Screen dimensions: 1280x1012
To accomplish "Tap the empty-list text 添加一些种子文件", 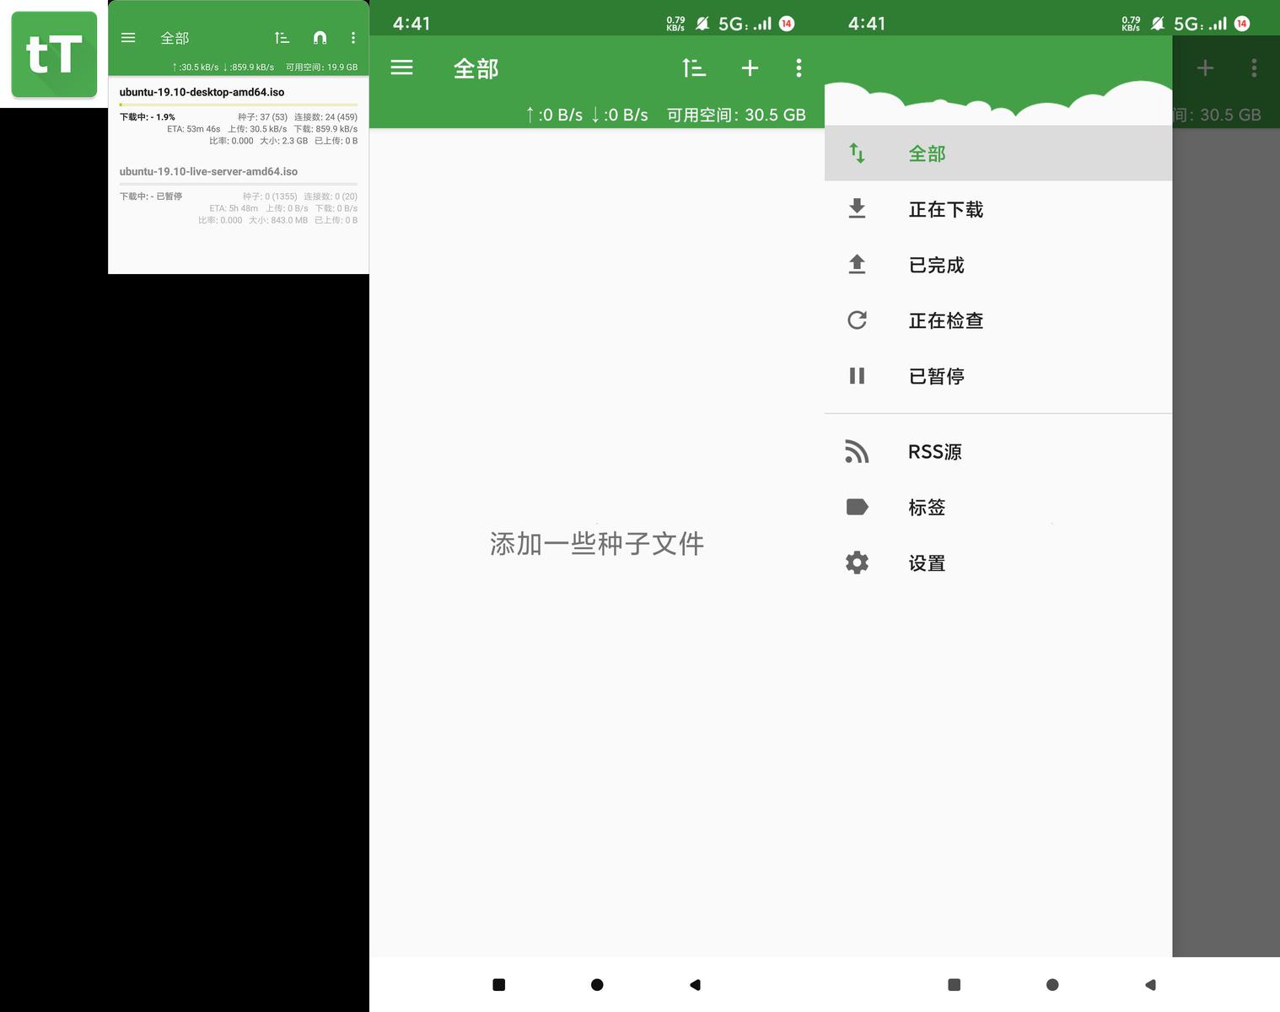I will pyautogui.click(x=597, y=544).
